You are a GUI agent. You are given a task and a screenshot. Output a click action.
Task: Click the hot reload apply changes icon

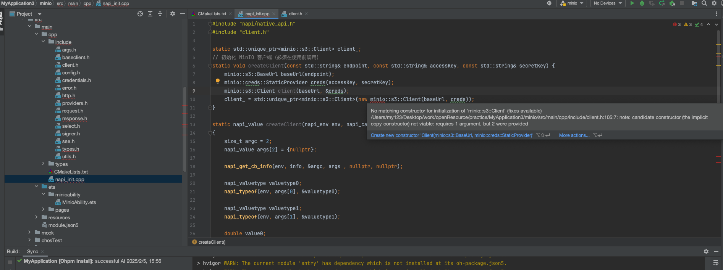(x=662, y=3)
